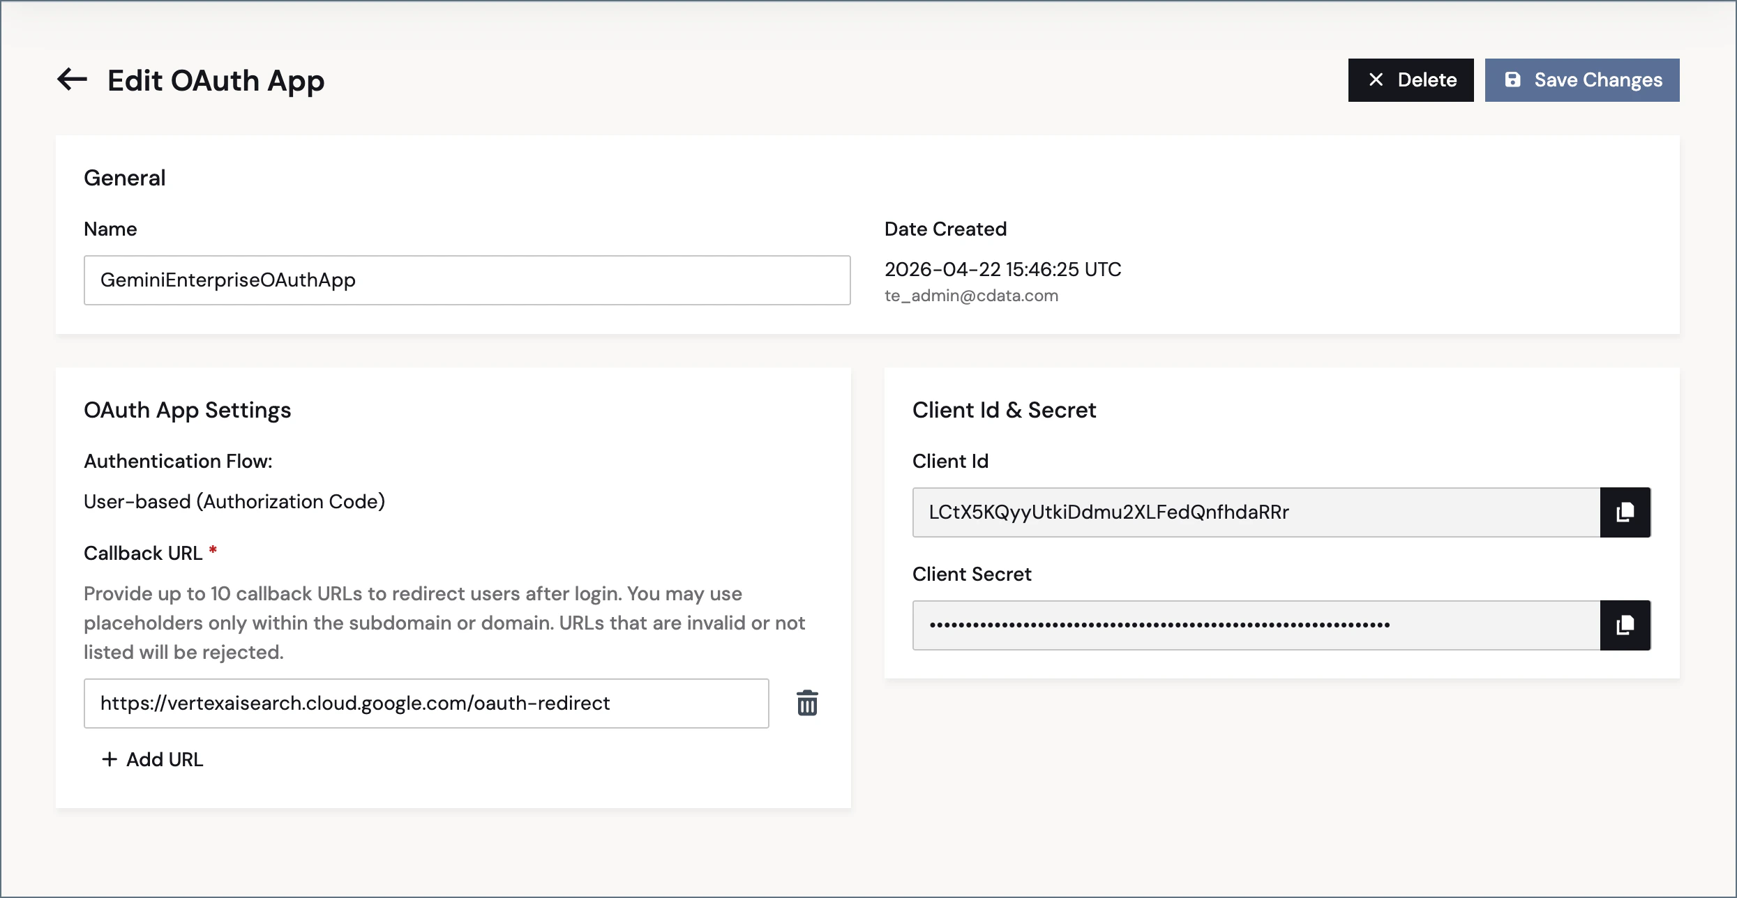The image size is (1737, 898).
Task: Select the User-based (Authorization Code) flow text
Action: point(234,501)
